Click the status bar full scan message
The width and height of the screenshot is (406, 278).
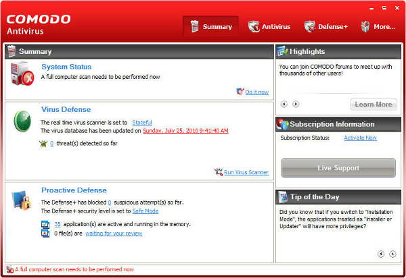tap(74, 269)
